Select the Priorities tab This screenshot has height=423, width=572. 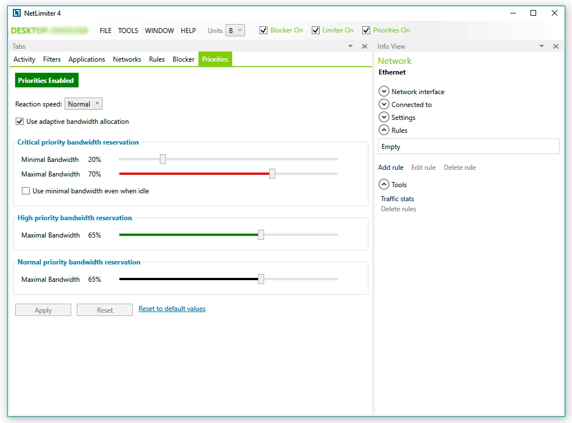[215, 59]
